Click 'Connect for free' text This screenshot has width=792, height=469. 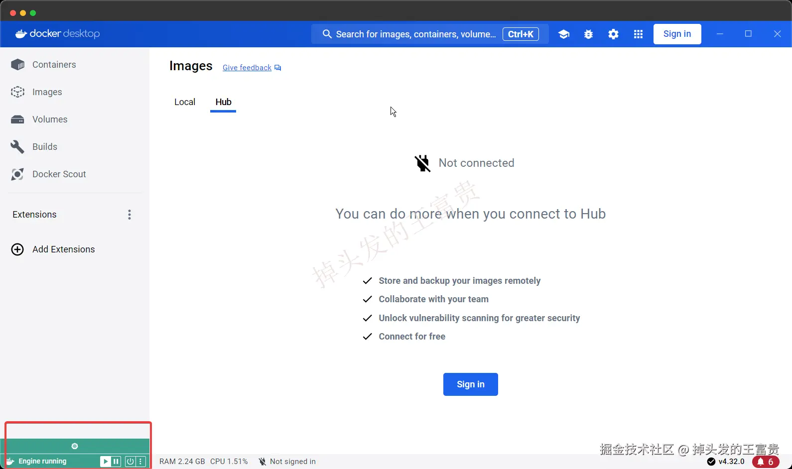412,337
